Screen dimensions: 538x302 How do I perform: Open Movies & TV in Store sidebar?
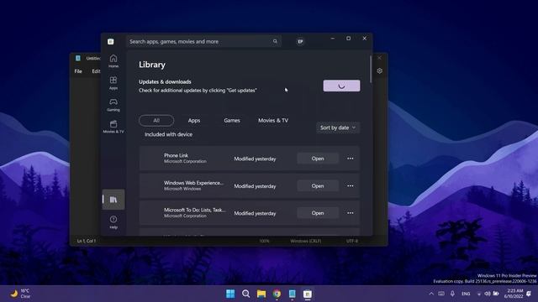(113, 127)
